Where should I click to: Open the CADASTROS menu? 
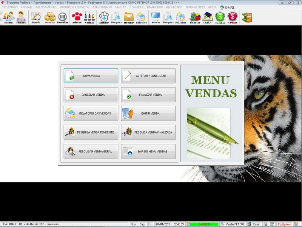tap(10, 7)
